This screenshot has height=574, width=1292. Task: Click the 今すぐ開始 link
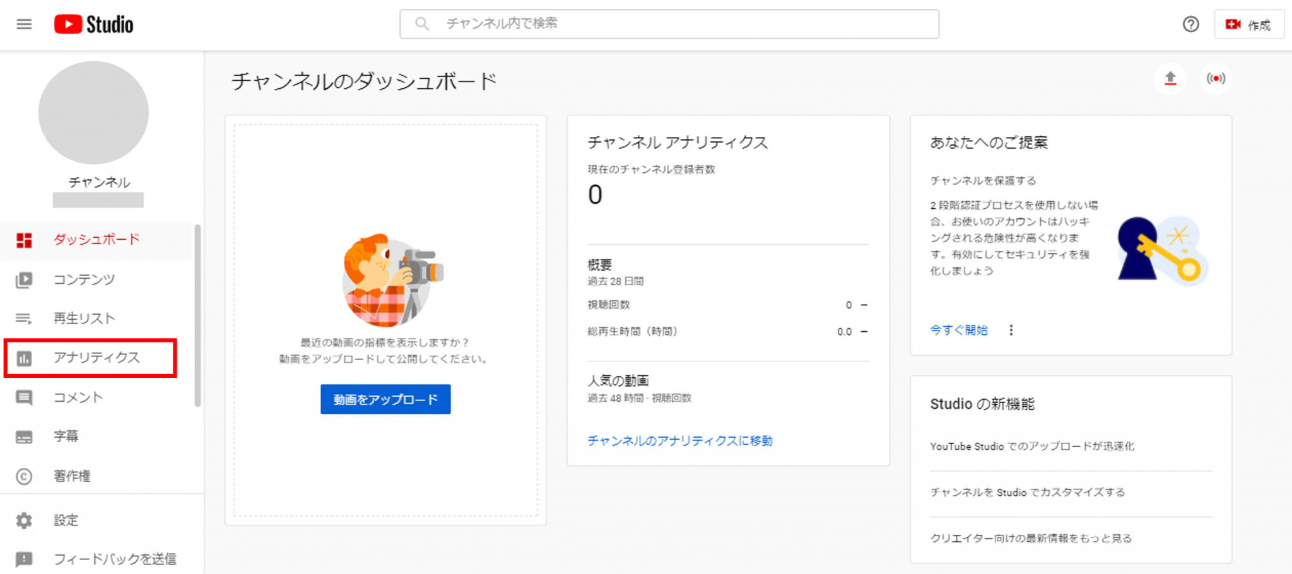pos(958,330)
